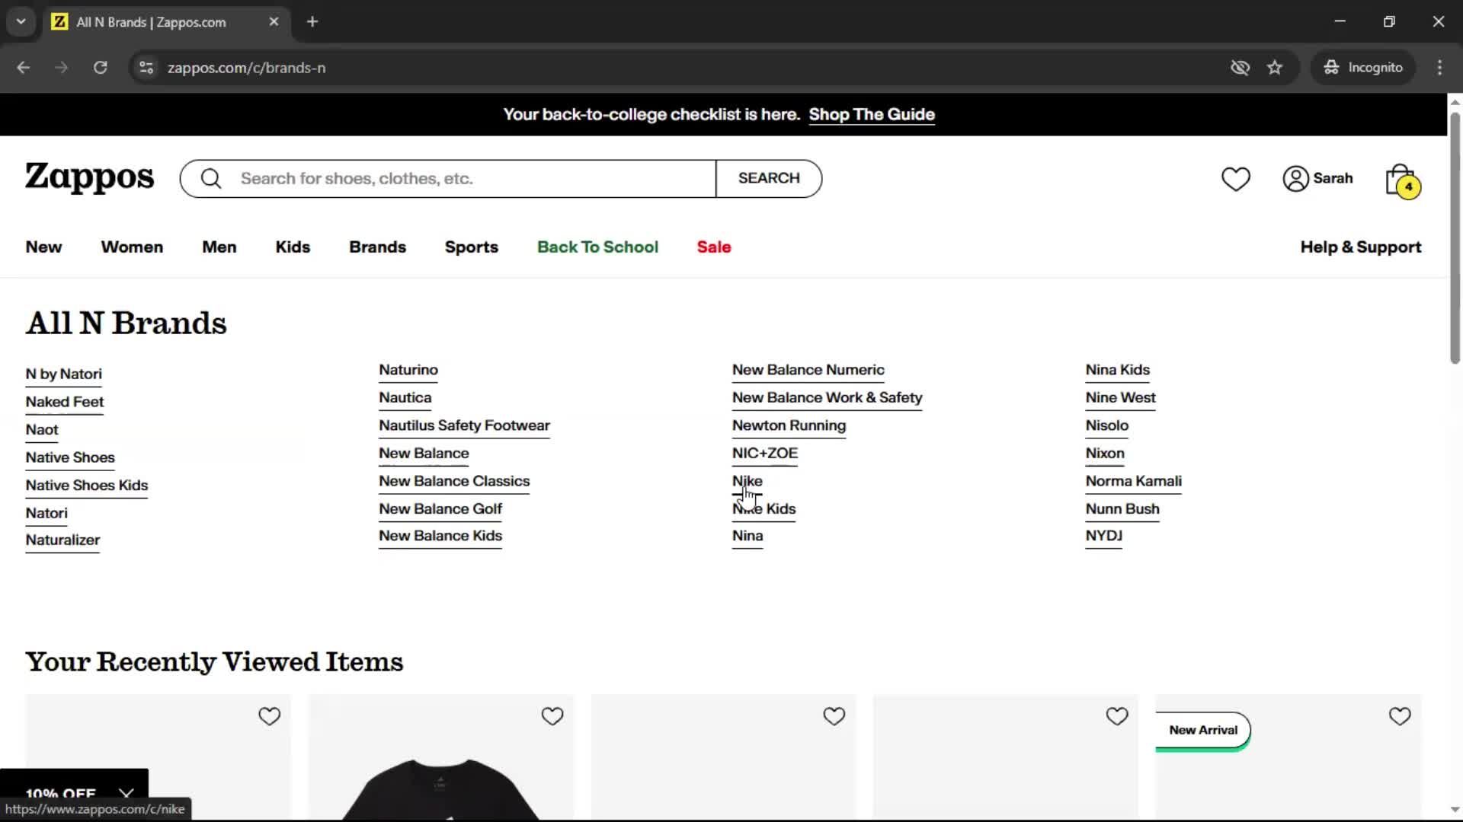Open a new browser tab
The height and width of the screenshot is (822, 1463).
[312, 22]
